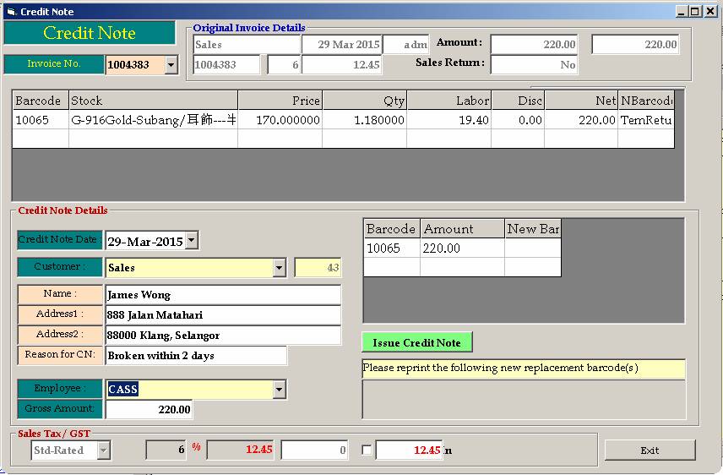This screenshot has height=475, width=723.
Task: Select NBarcode cell TemRetu
Action: (646, 120)
